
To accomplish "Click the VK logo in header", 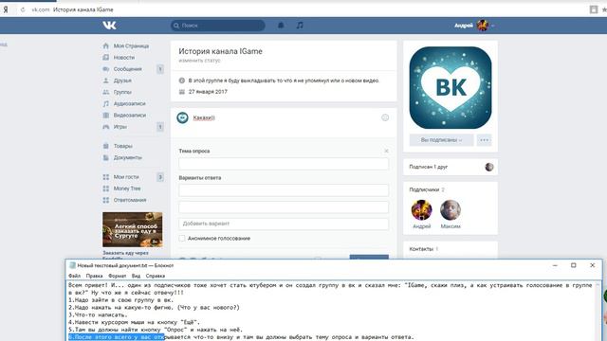I will point(109,26).
